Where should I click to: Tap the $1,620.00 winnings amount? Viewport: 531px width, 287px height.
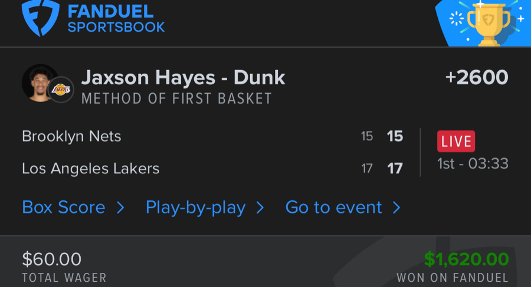[466, 259]
